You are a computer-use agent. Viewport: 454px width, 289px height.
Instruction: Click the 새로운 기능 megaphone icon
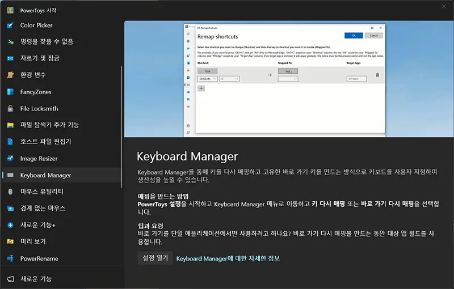tap(10, 279)
